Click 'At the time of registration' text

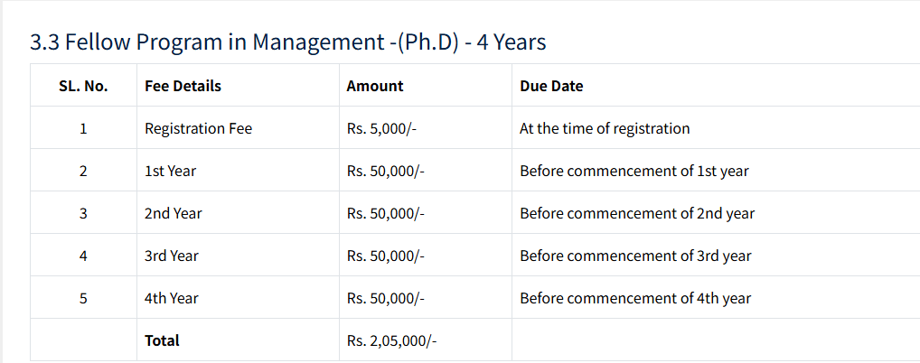click(605, 128)
